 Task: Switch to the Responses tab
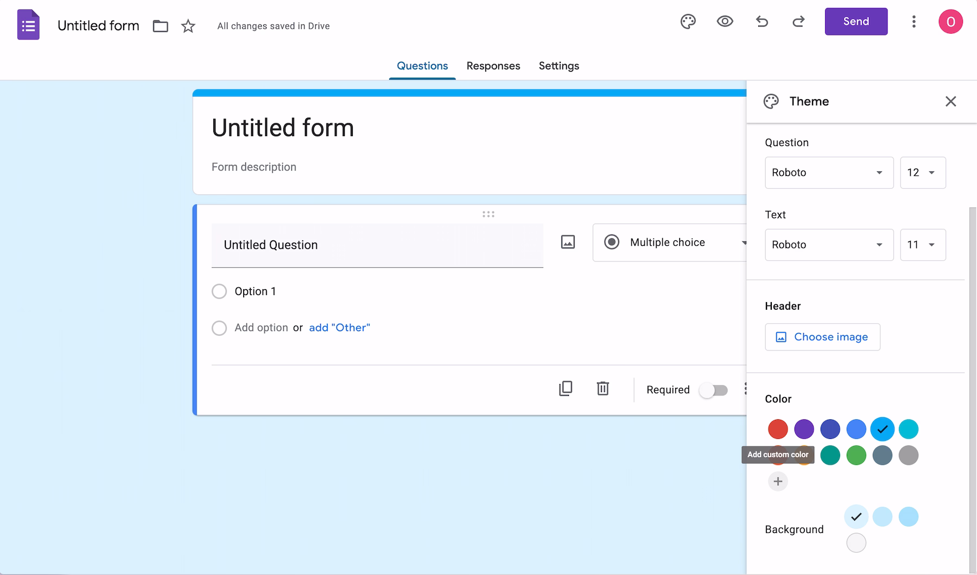pyautogui.click(x=493, y=66)
